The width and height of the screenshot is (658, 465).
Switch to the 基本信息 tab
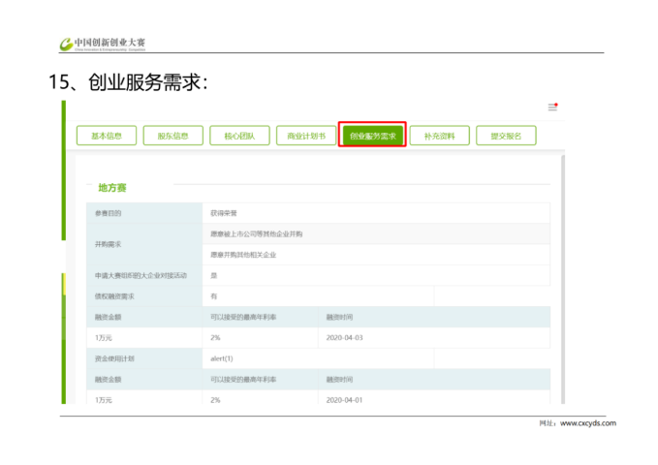pos(107,136)
